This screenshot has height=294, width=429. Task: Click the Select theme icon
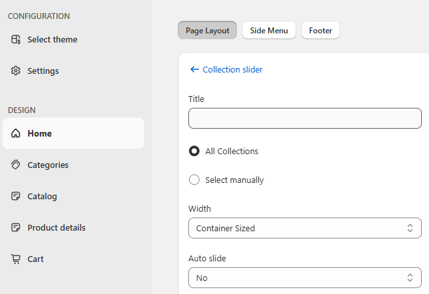[16, 39]
